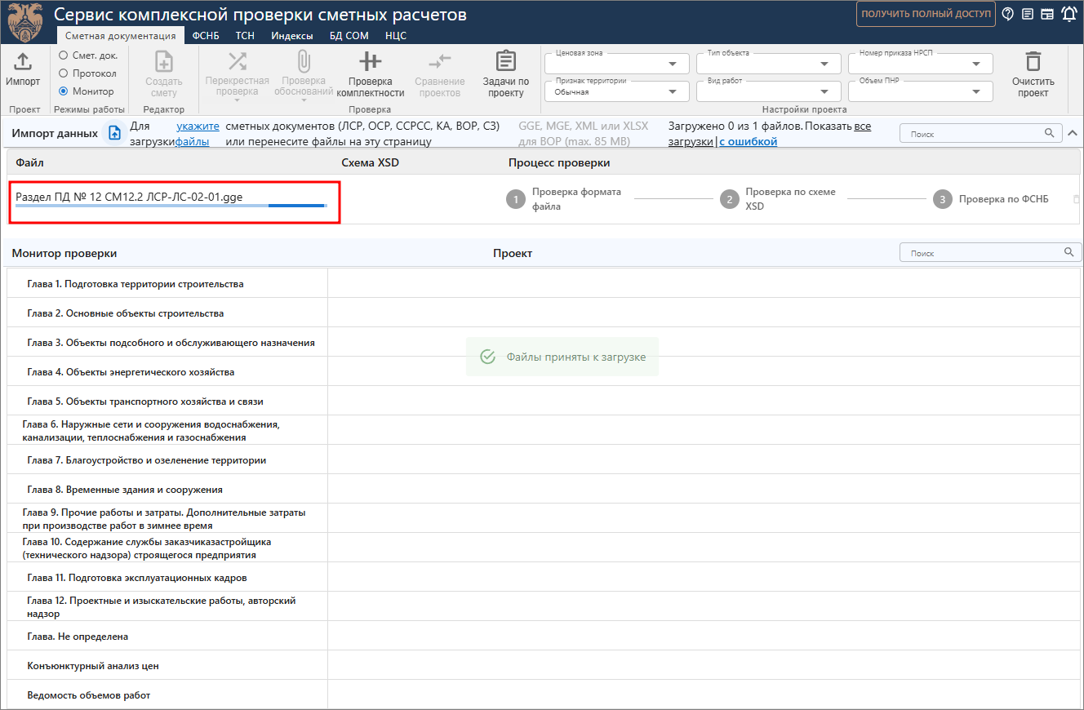Click the Проверка обоснований paperclip icon
The width and height of the screenshot is (1084, 710).
click(304, 61)
